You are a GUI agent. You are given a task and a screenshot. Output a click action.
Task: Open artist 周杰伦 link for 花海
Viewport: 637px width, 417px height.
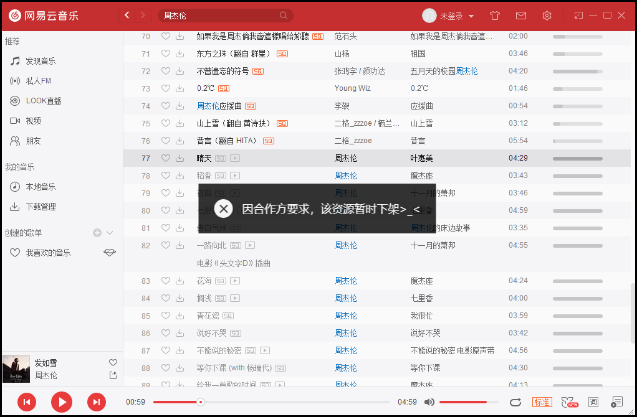pos(346,281)
